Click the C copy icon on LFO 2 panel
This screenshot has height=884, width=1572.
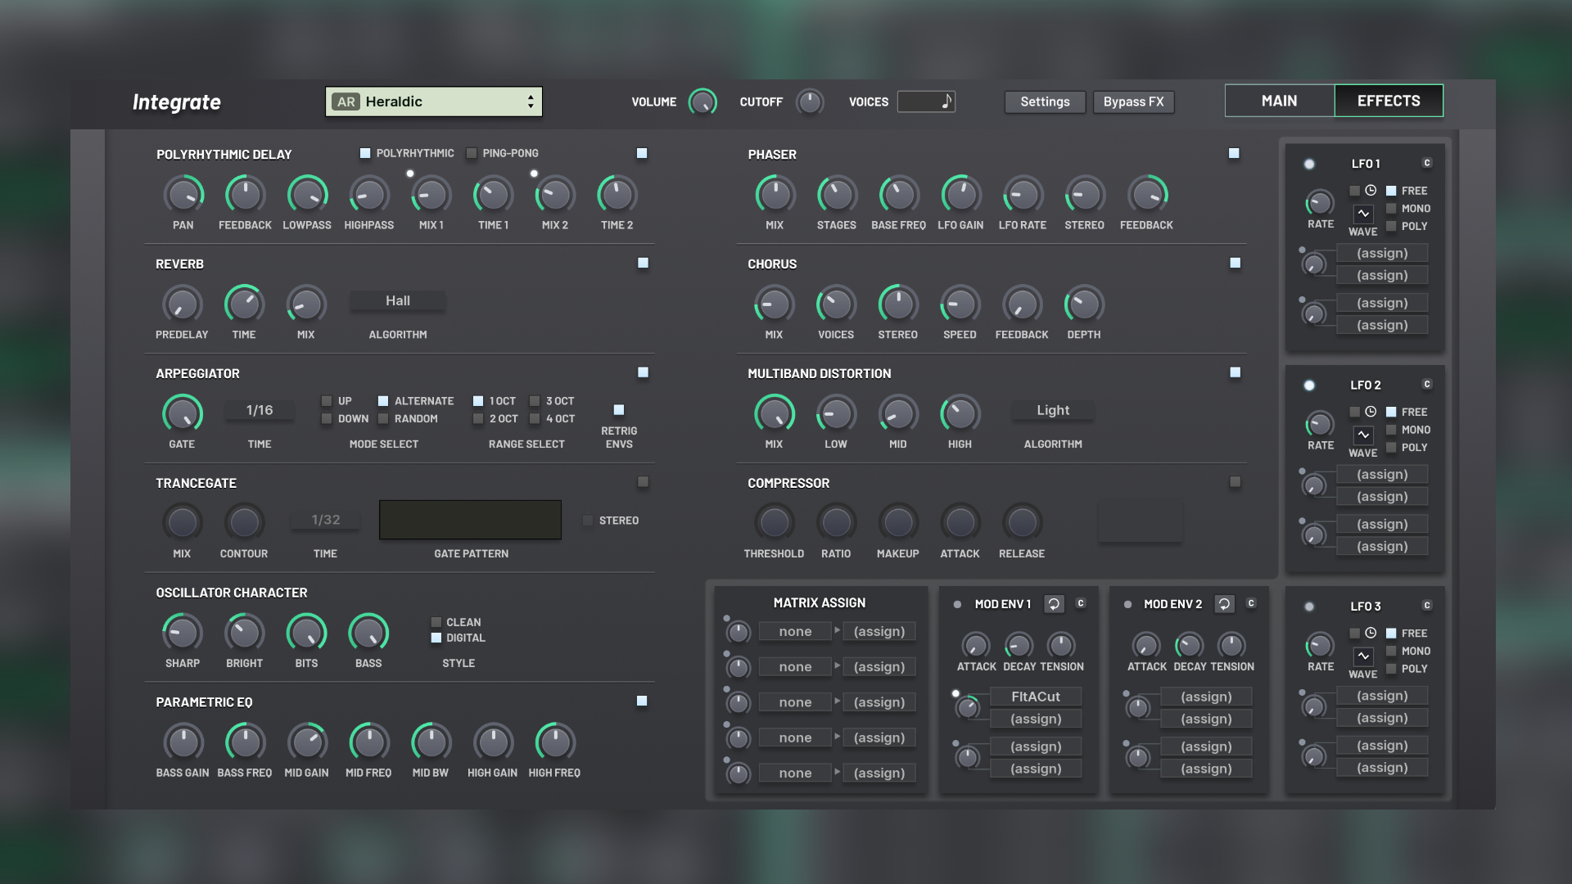pyautogui.click(x=1426, y=384)
